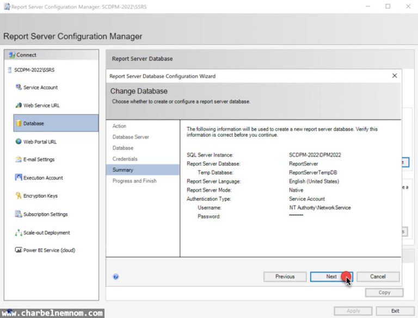This screenshot has height=318, width=418.
Task: Minimize the Configuration Manager window
Action: pos(368,7)
